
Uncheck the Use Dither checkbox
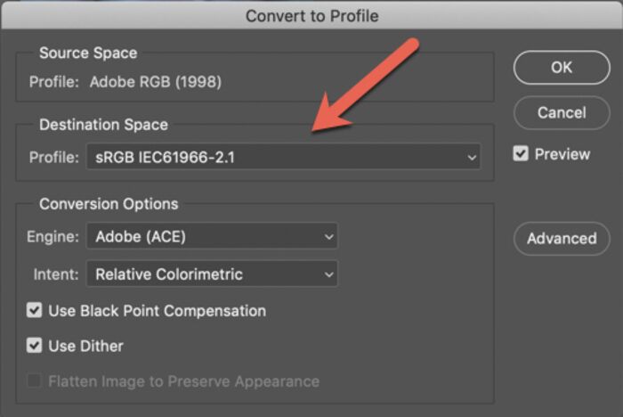pyautogui.click(x=34, y=346)
